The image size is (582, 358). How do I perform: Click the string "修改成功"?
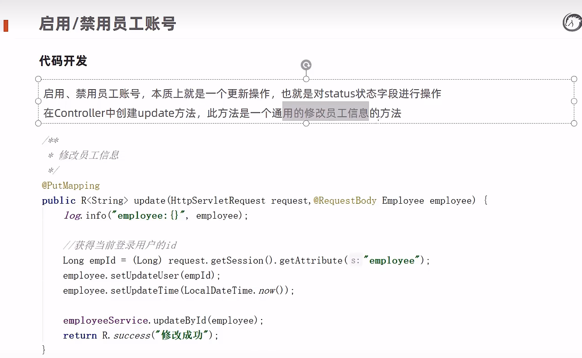183,335
